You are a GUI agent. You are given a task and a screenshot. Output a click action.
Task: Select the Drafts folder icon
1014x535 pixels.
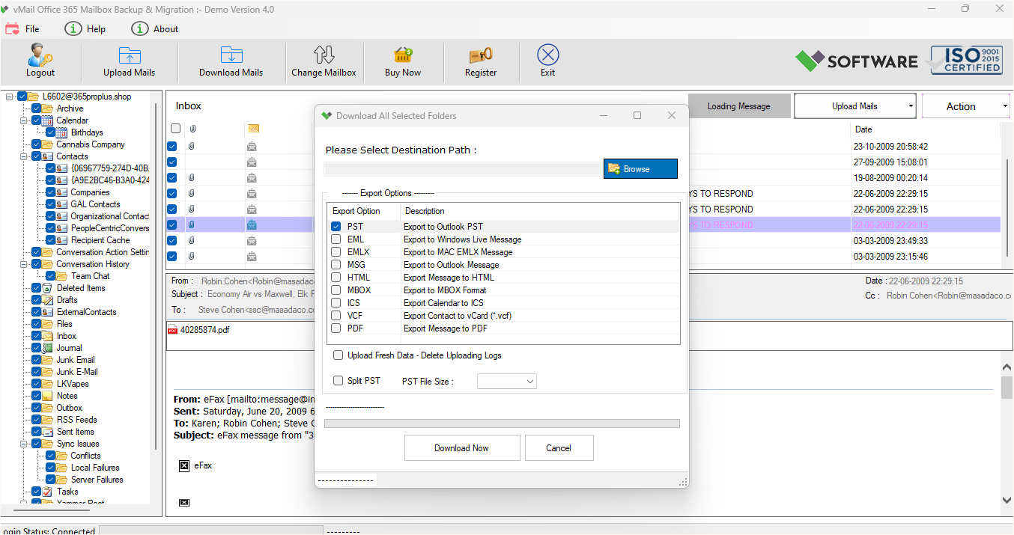pyautogui.click(x=48, y=300)
